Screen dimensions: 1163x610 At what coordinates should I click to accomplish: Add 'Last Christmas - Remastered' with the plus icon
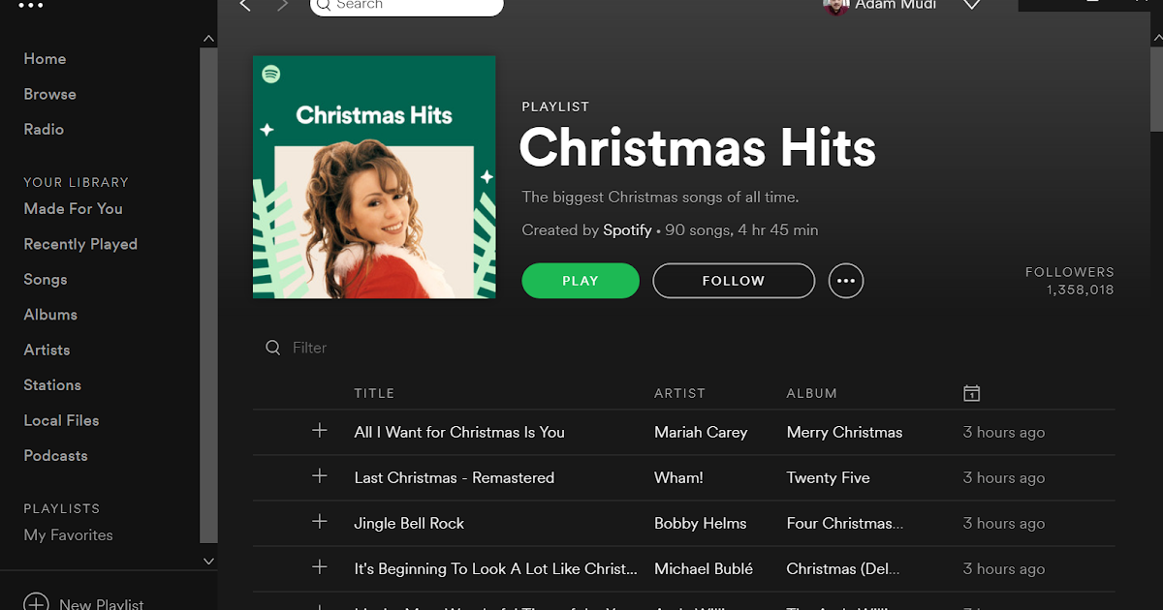(320, 477)
